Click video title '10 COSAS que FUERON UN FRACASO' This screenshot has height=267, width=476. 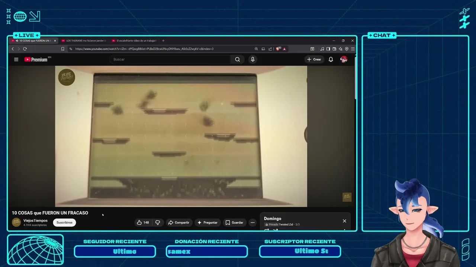pyautogui.click(x=50, y=213)
